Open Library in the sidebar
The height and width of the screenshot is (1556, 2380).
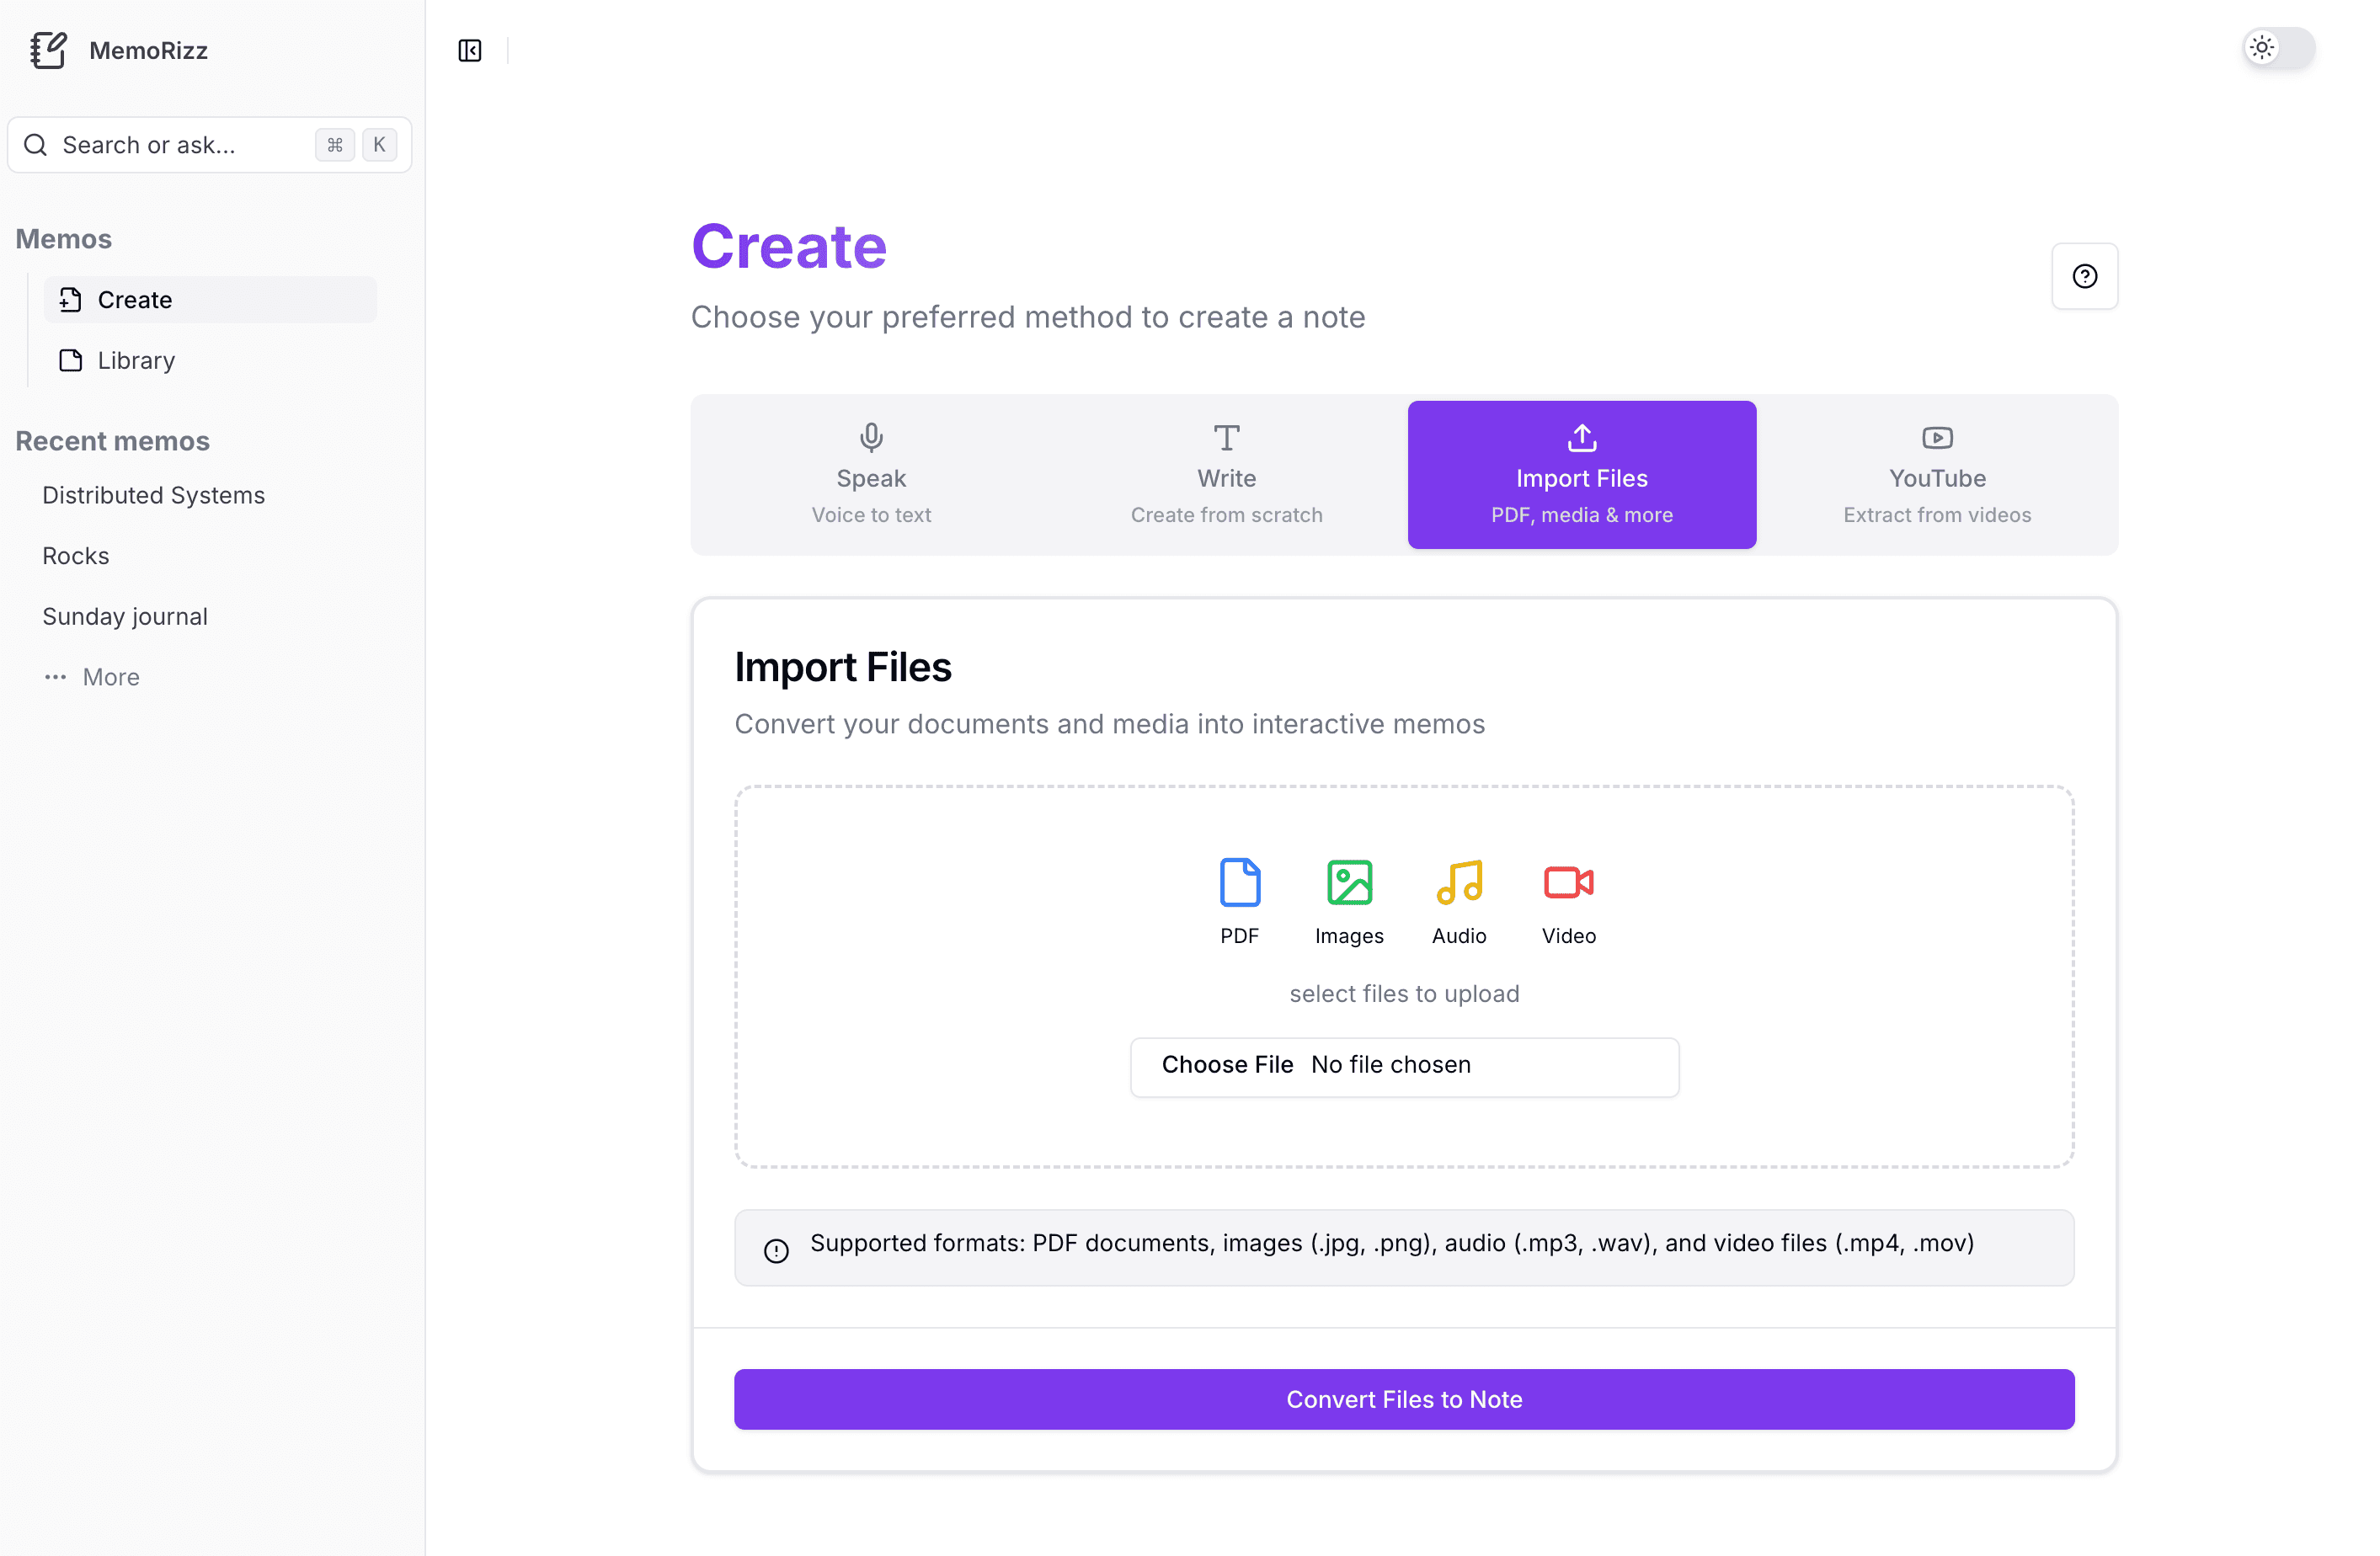(x=210, y=360)
